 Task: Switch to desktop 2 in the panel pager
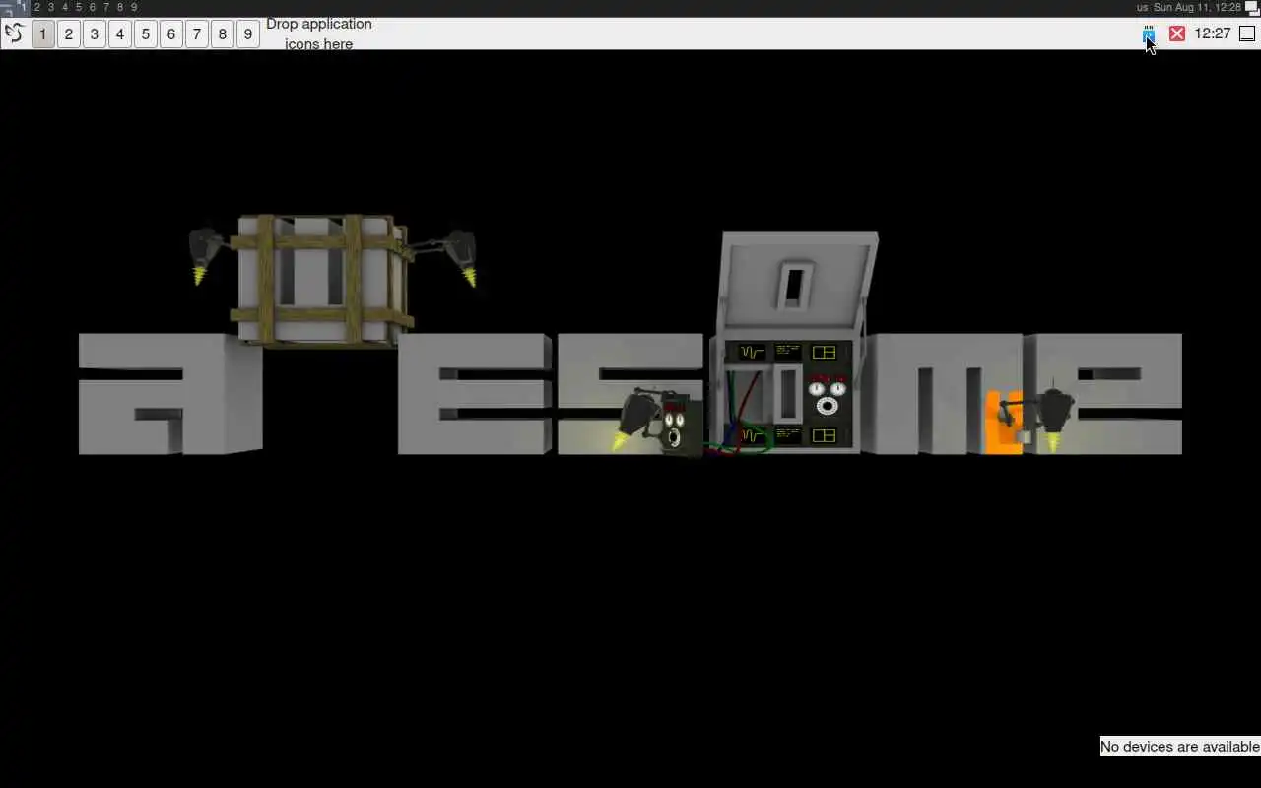pyautogui.click(x=68, y=34)
